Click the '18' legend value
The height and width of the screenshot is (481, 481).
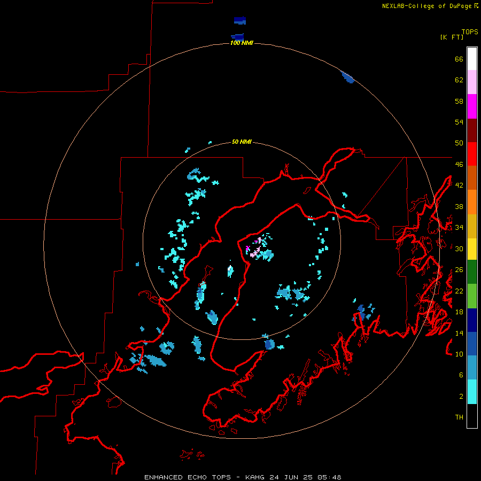(x=459, y=312)
